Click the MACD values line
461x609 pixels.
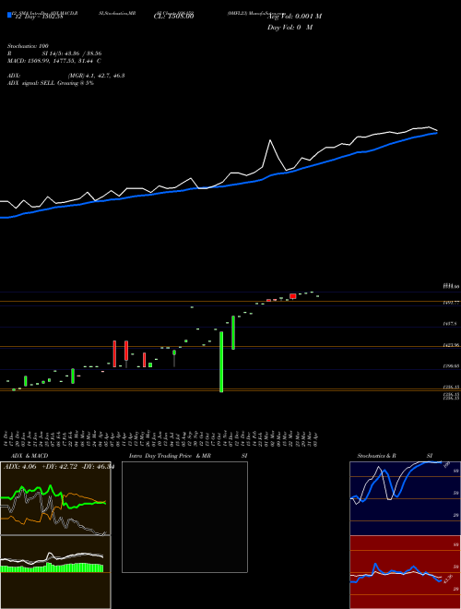[54, 61]
